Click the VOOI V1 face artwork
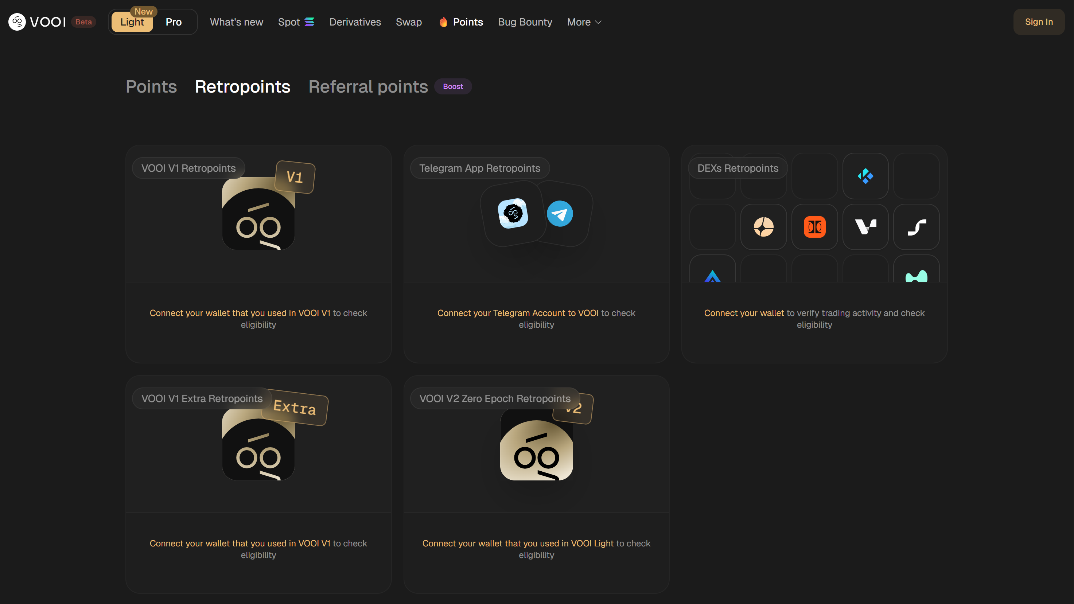1074x604 pixels. point(258,213)
